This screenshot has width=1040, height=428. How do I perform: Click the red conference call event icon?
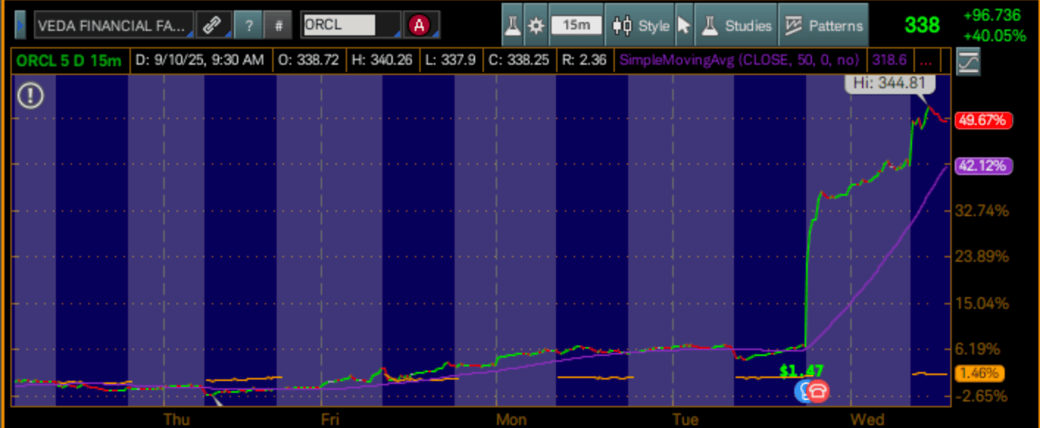coord(818,391)
